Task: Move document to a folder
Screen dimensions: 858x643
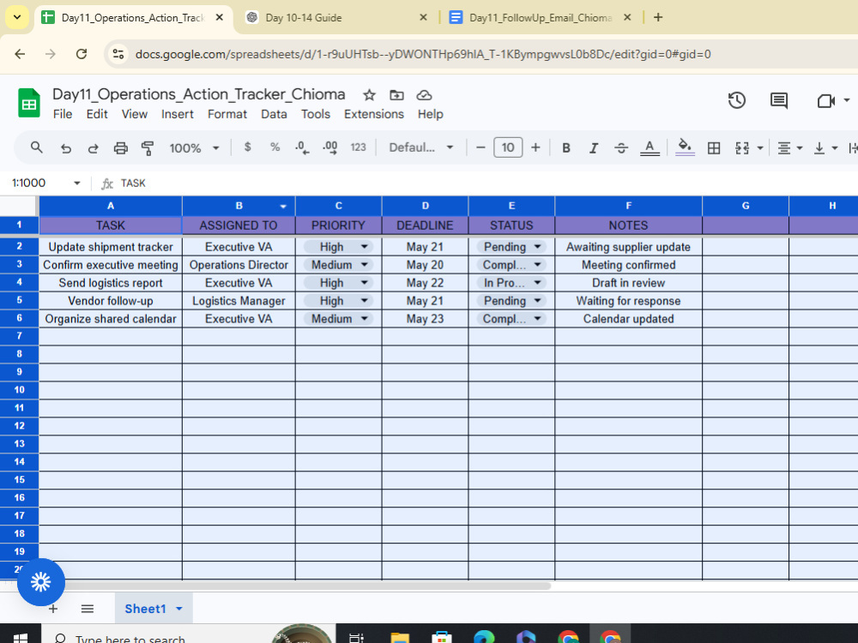Action: tap(396, 95)
